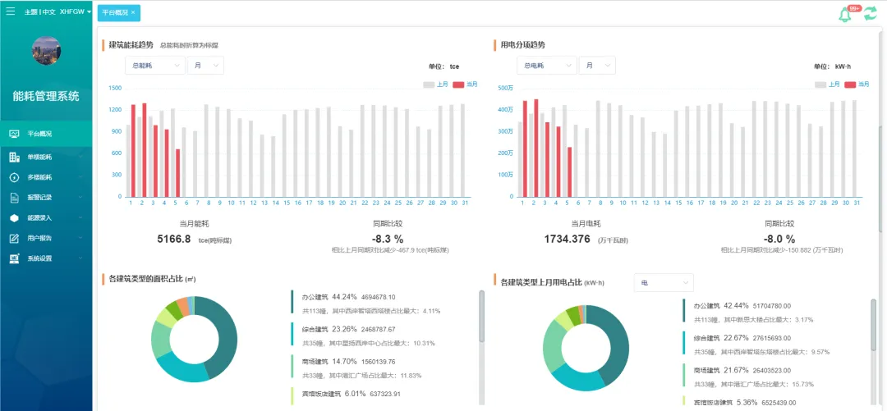This screenshot has width=887, height=411.
Task: Open 报警记录 document icon in sidebar
Action: [14, 198]
